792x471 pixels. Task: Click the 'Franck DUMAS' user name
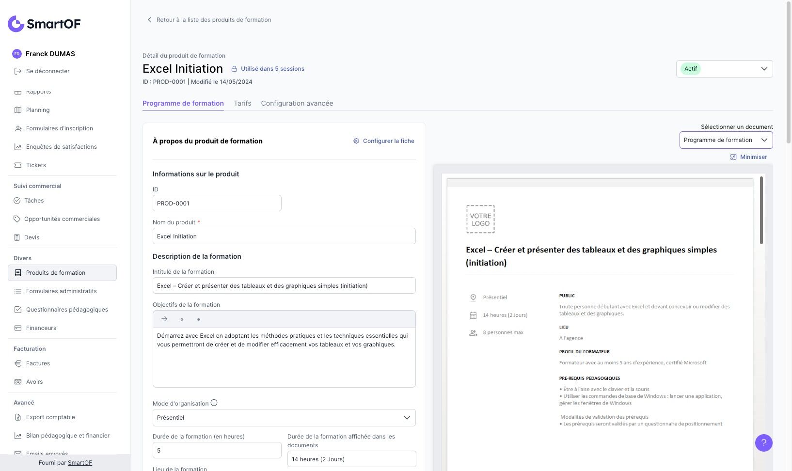coord(50,54)
